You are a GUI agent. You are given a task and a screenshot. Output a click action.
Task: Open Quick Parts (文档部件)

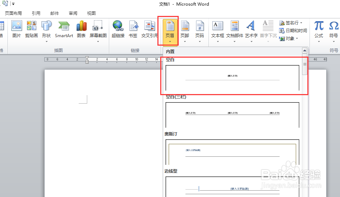pyautogui.click(x=235, y=31)
